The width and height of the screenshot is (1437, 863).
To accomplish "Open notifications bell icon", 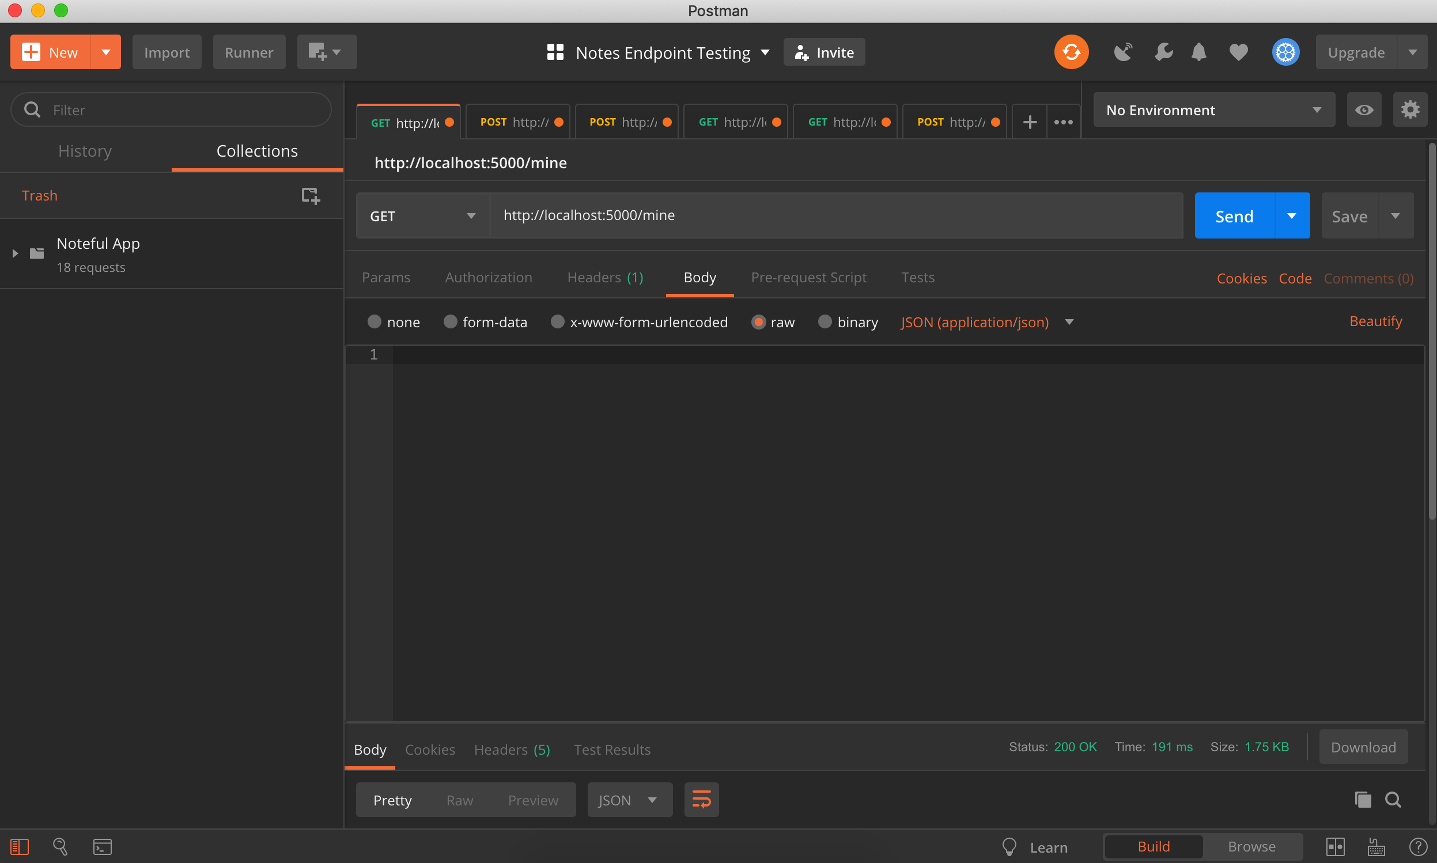I will [x=1198, y=52].
